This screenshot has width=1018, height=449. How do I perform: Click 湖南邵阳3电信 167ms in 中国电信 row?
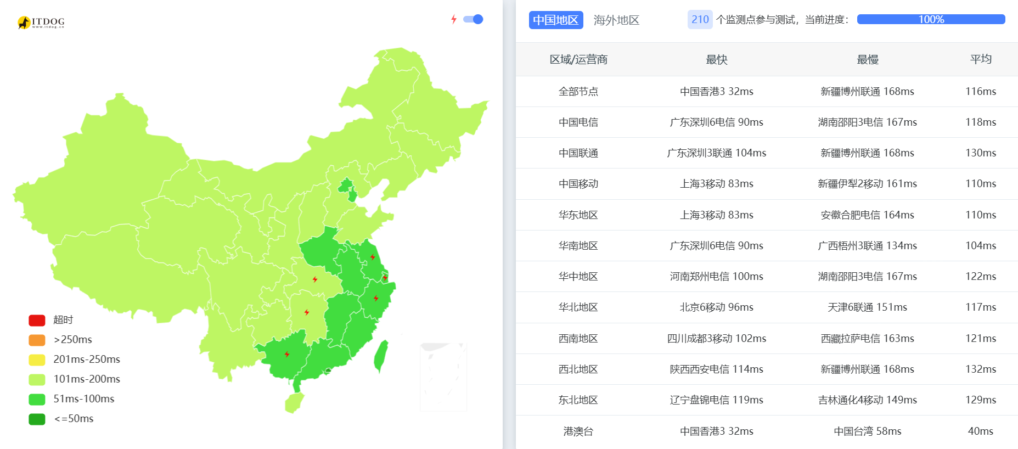(867, 122)
